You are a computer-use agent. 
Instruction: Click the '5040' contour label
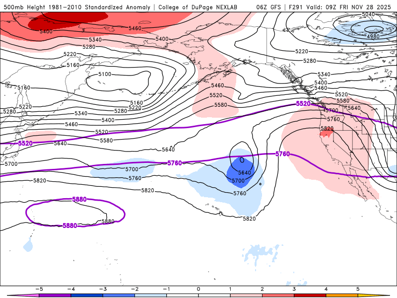pyautogui.click(x=368, y=14)
